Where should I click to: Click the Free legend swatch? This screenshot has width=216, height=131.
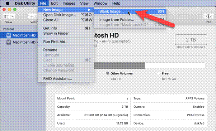(x=159, y=73)
